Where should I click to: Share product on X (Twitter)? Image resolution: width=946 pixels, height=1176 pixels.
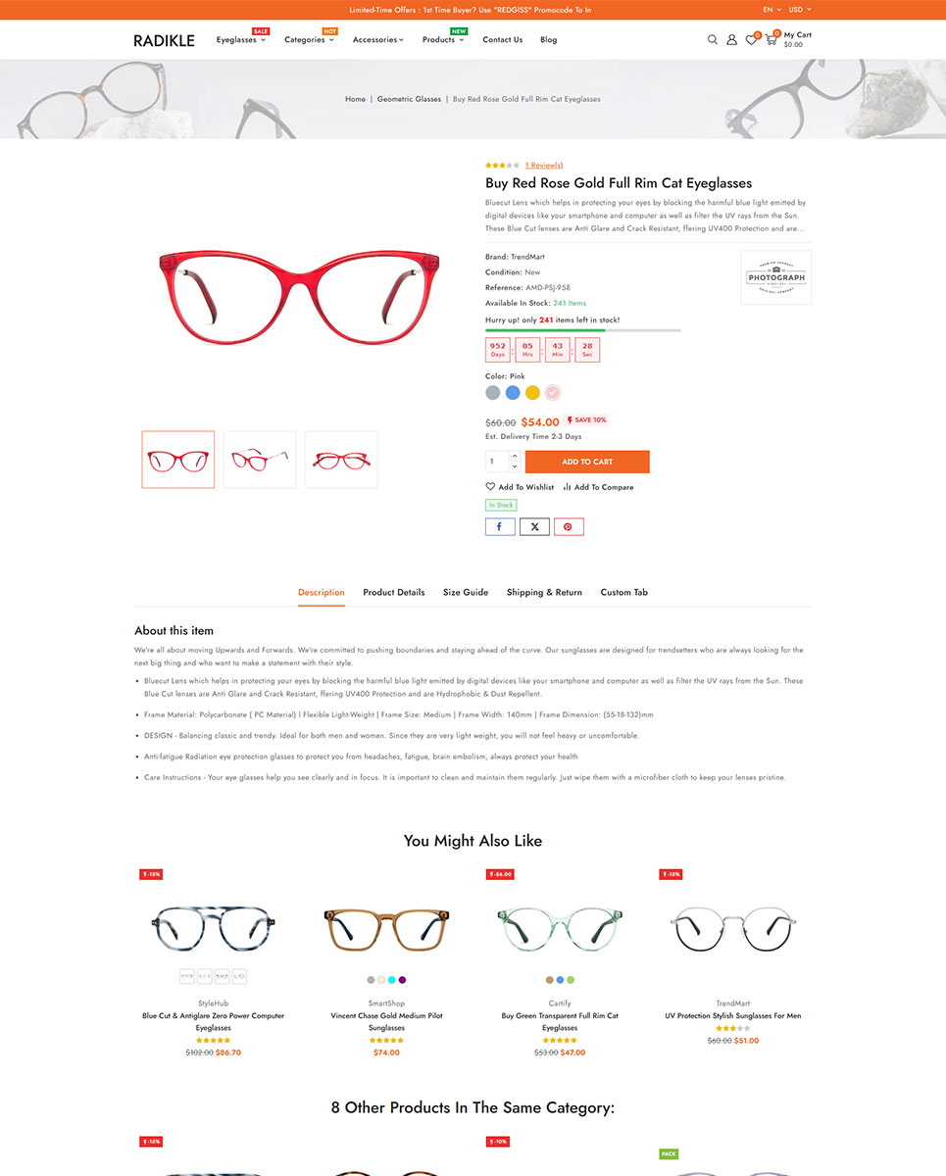click(534, 526)
